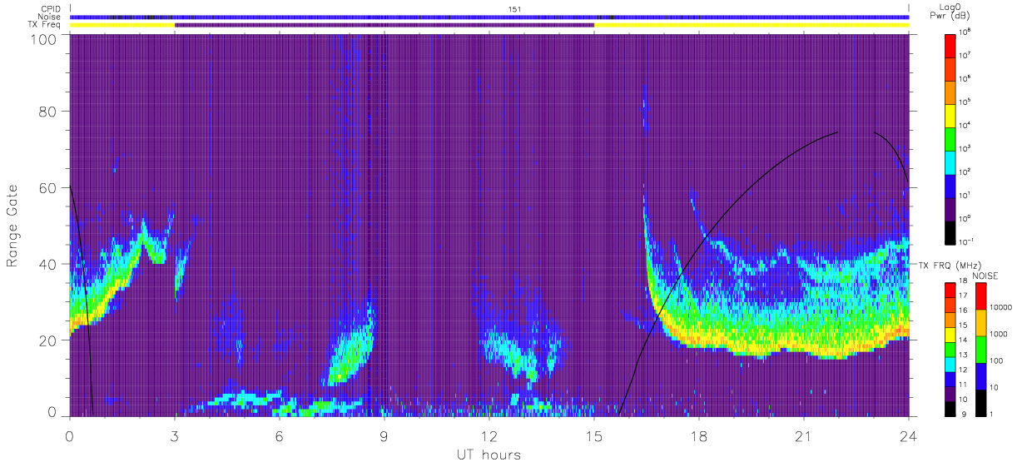Select the CPID value 151 above the plot
Screen dimensions: 1022x472
pos(514,8)
